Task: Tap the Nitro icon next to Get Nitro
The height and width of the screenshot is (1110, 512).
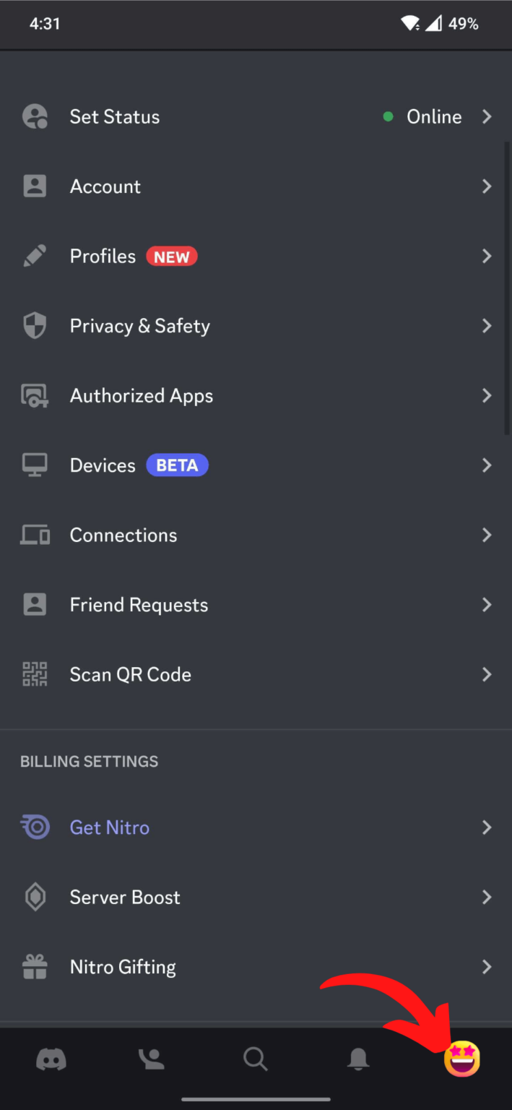Action: coord(35,827)
